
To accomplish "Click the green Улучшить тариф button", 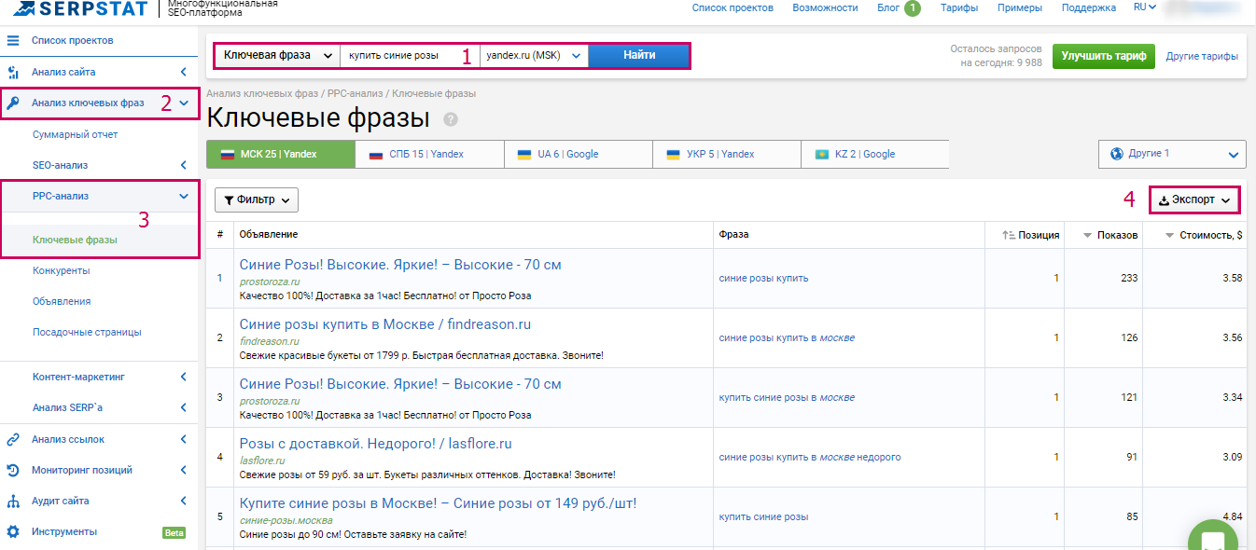I will [1104, 56].
